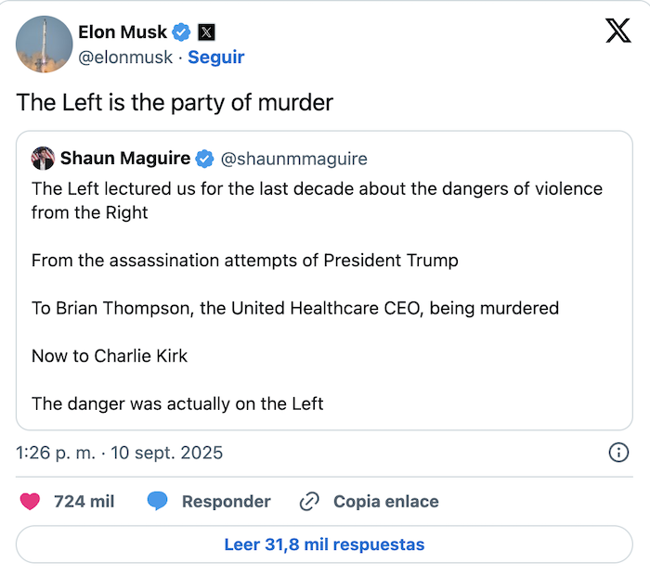This screenshot has width=650, height=576.
Task: Click the X affiliation badge beside Elon Musk
Action: click(207, 32)
